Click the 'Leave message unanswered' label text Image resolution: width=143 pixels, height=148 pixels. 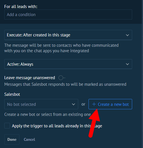click(30, 78)
